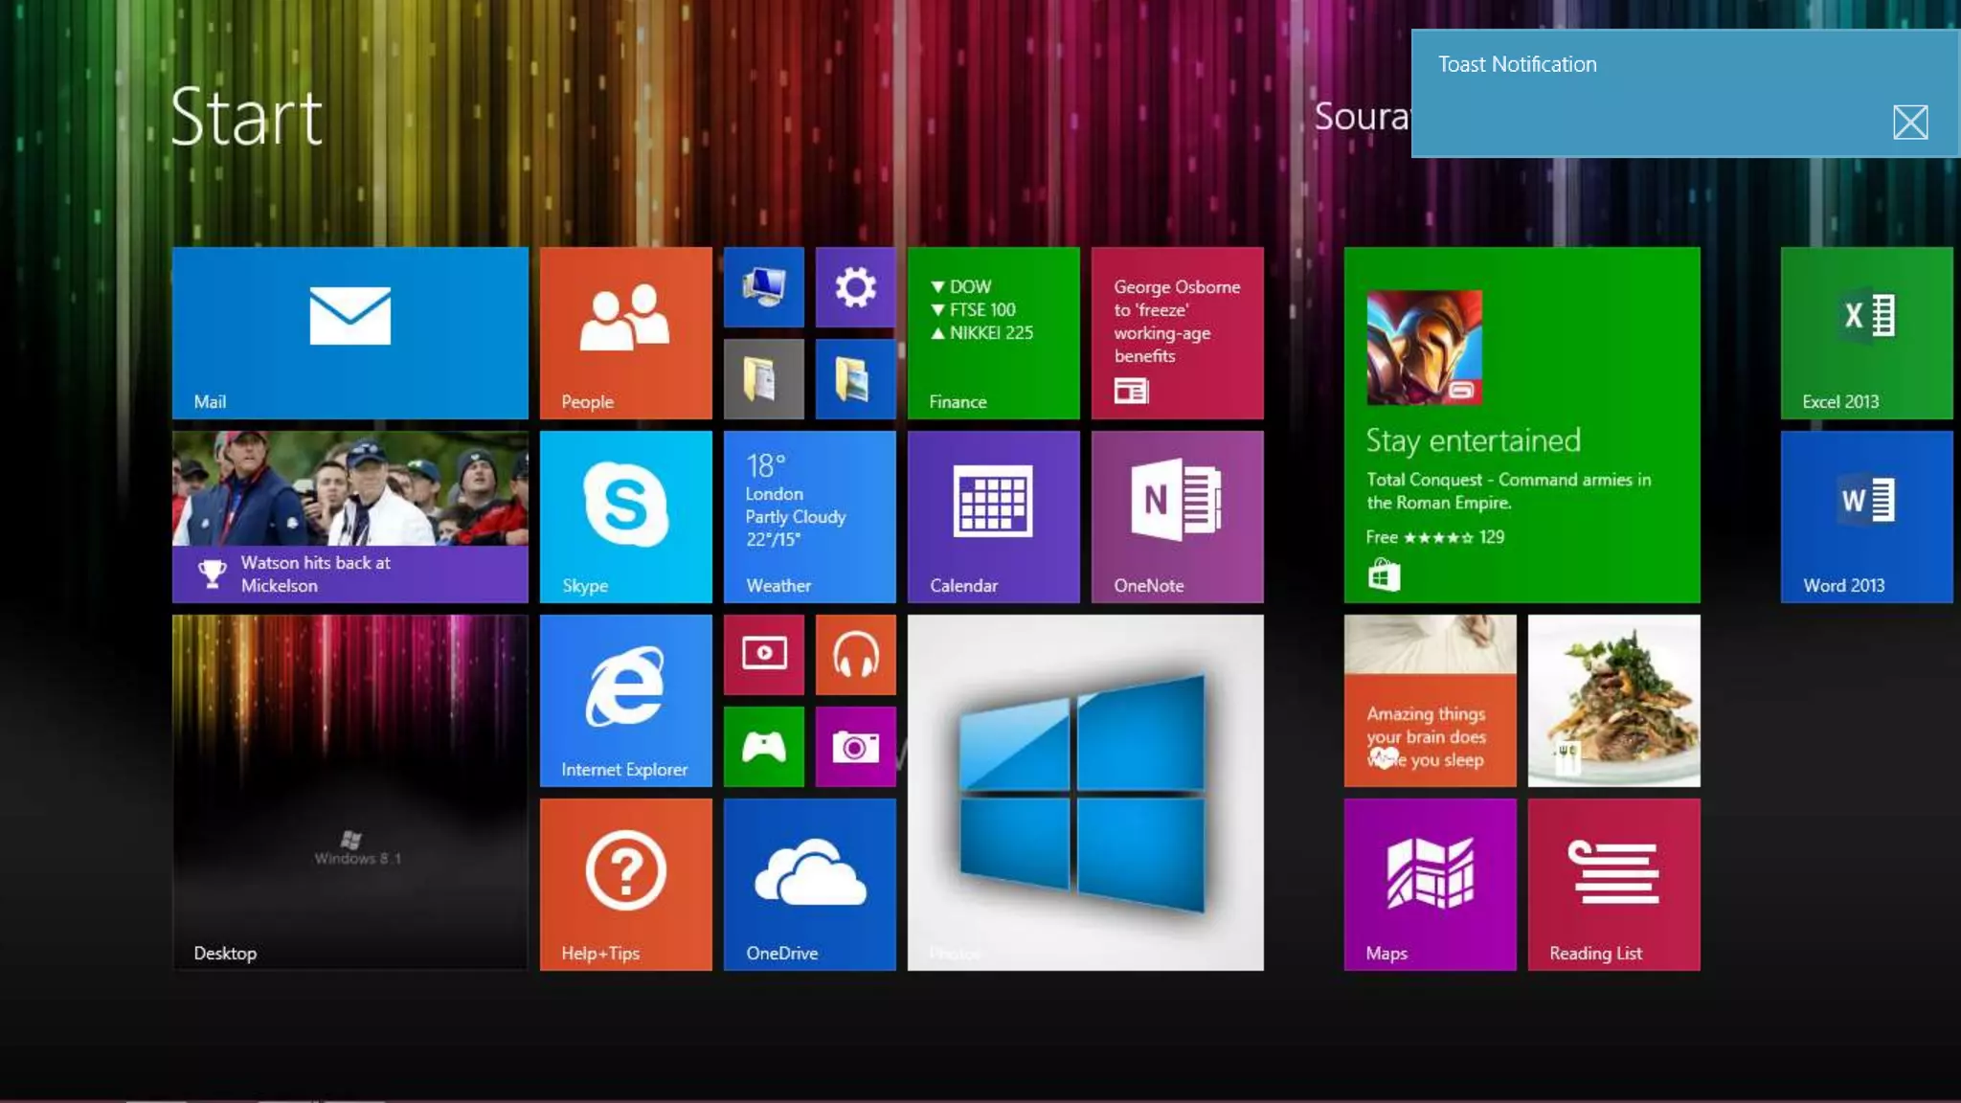
Task: Open the Maps tile
Action: 1430,884
